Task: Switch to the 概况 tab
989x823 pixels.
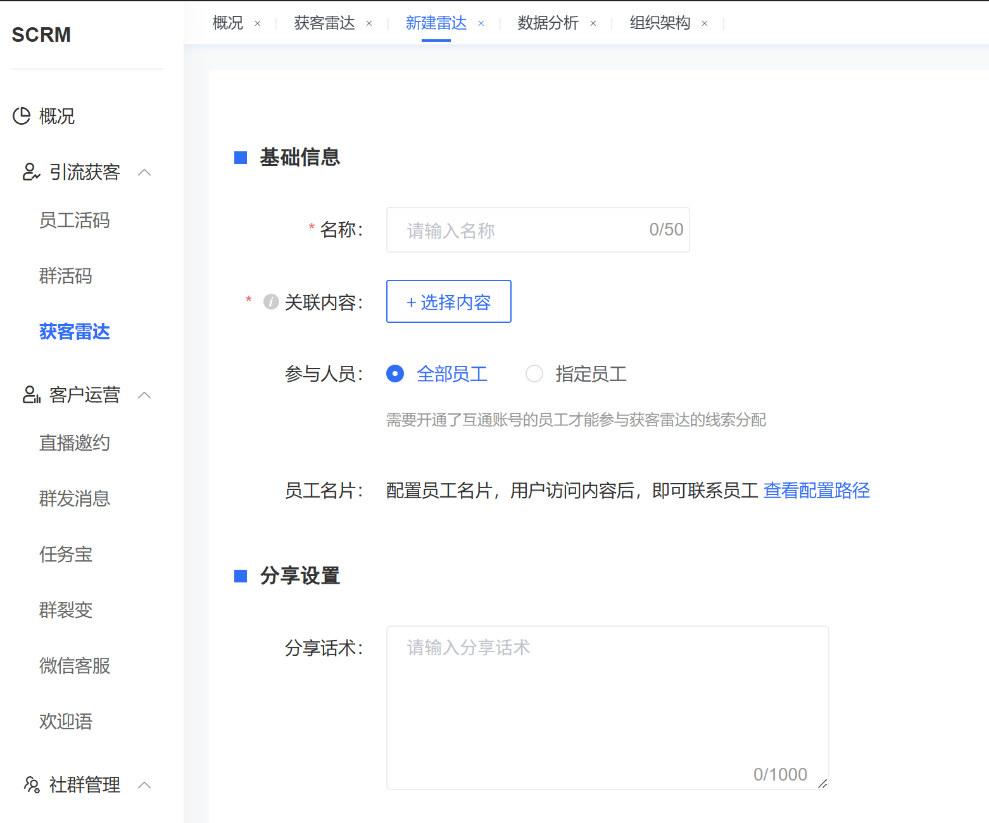Action: coord(228,23)
